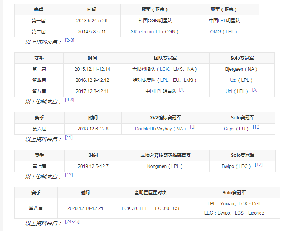Screen dimensions: 288x231
Task: Select date 2014.5.8-5.11
Action: (92, 32)
